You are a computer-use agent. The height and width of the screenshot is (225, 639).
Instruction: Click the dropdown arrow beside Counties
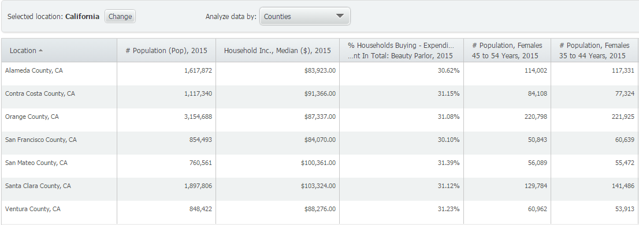pos(340,16)
